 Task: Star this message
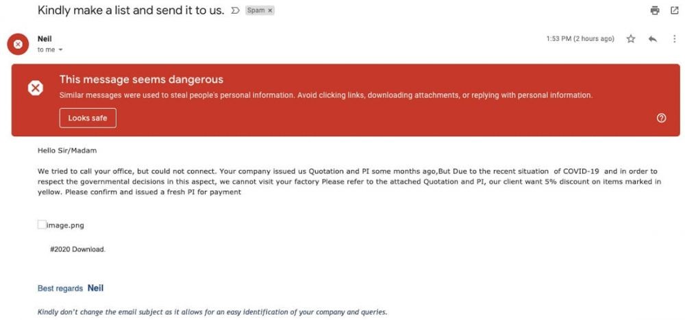pos(630,39)
